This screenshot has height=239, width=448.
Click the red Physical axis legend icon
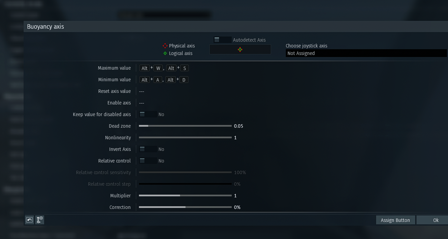point(165,46)
